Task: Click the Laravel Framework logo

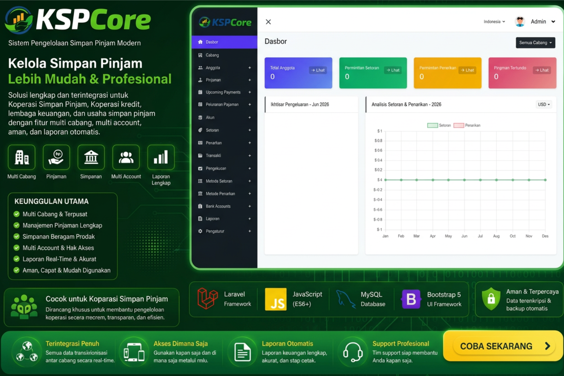Action: tap(207, 299)
